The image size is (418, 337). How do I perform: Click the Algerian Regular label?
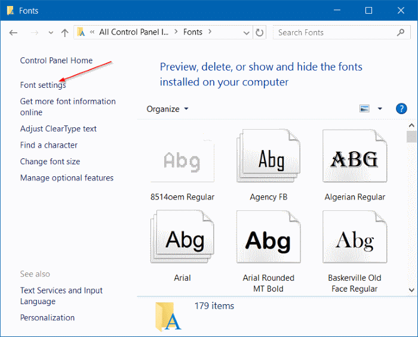pyautogui.click(x=355, y=197)
